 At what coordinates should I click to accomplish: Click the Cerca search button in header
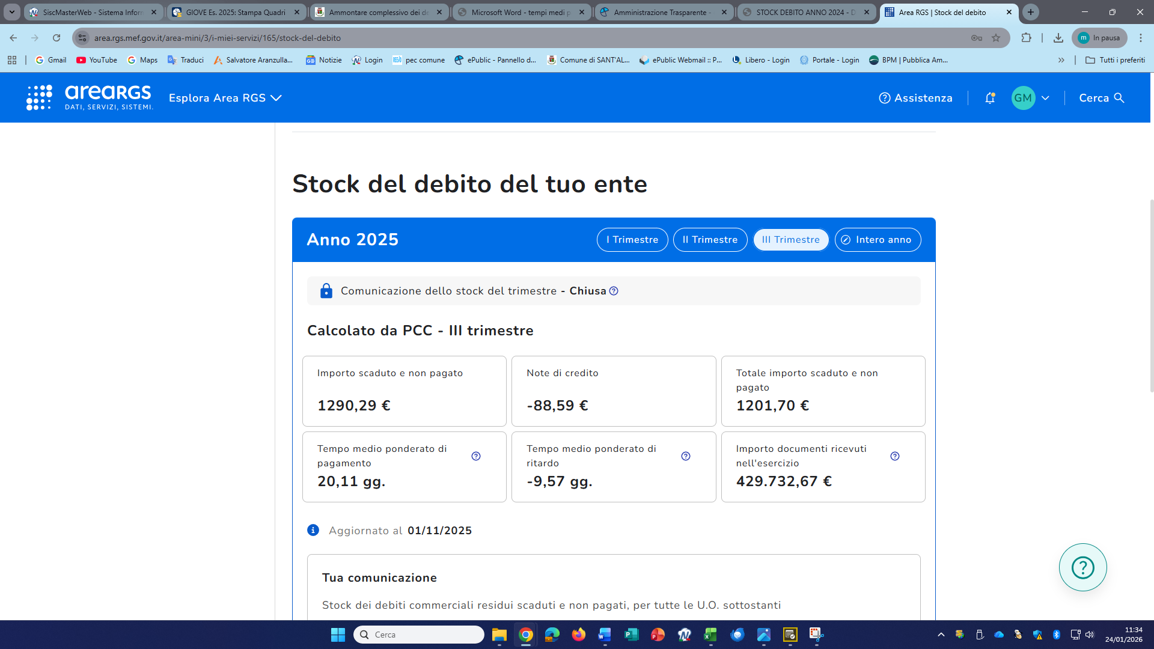tap(1101, 98)
